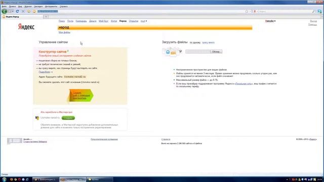Viewport: 324px width, 182px height.
Task: Open the Пользовательское соглашение link
Action: tap(104, 140)
